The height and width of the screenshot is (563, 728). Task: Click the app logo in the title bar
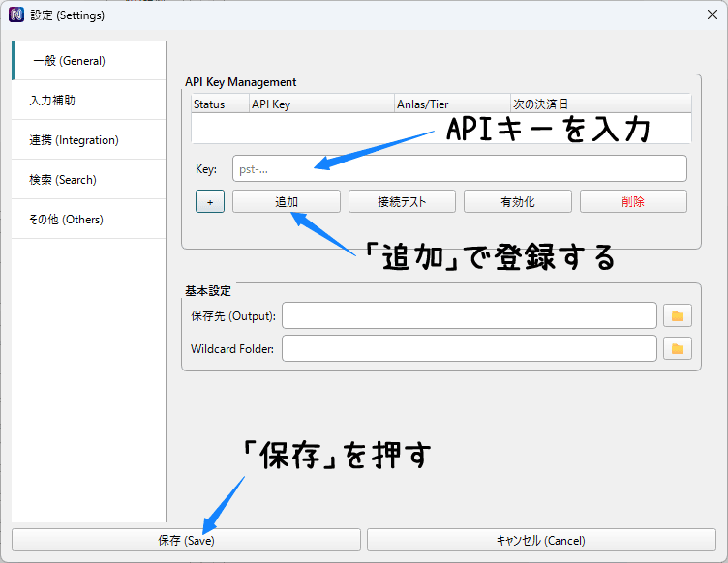[x=16, y=15]
